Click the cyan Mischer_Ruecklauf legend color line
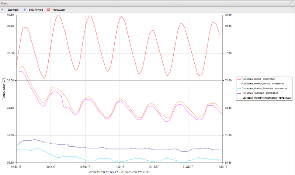This screenshot has height=175, width=295. pyautogui.click(x=239, y=88)
